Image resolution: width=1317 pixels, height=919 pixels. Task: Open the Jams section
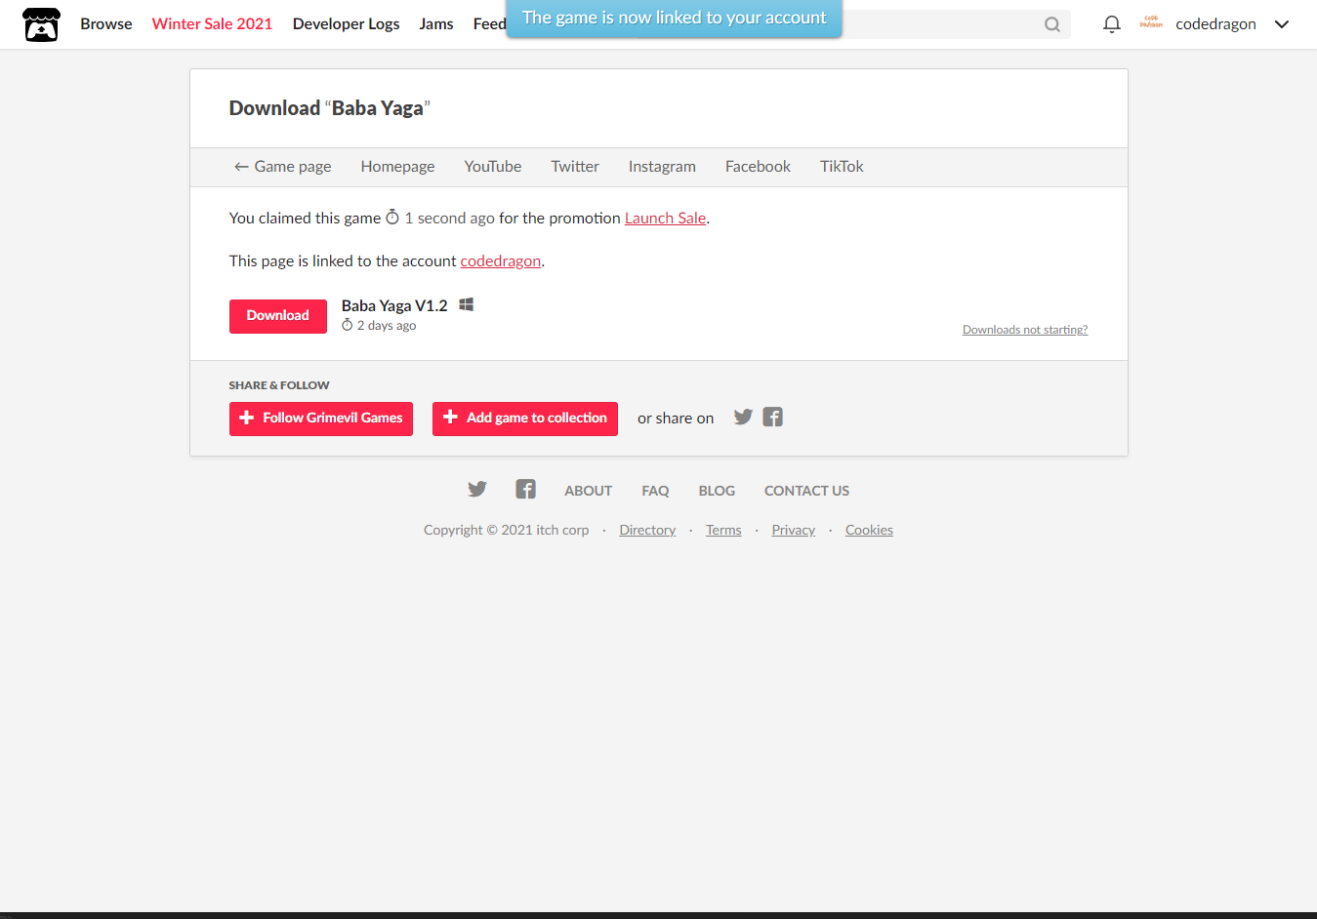[436, 23]
